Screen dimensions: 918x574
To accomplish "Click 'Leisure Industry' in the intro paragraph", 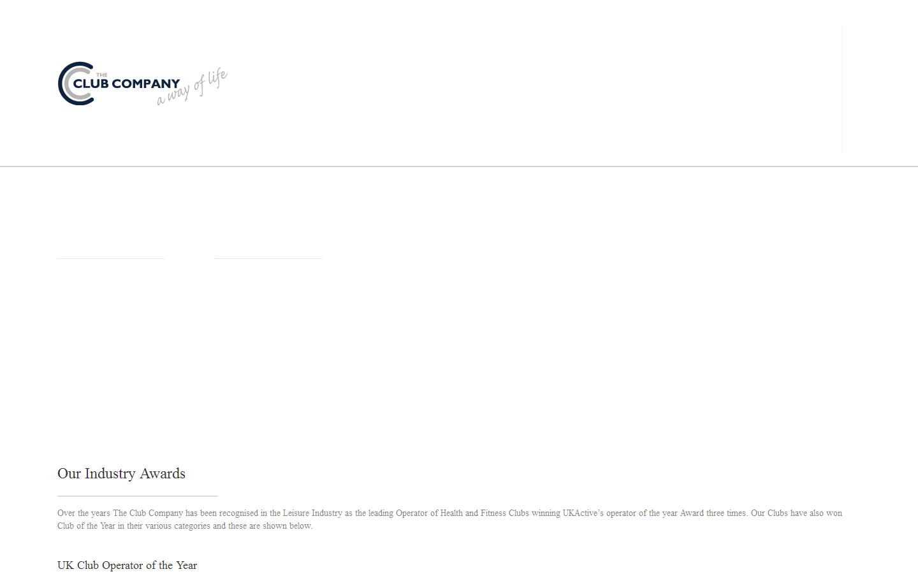I will [312, 513].
